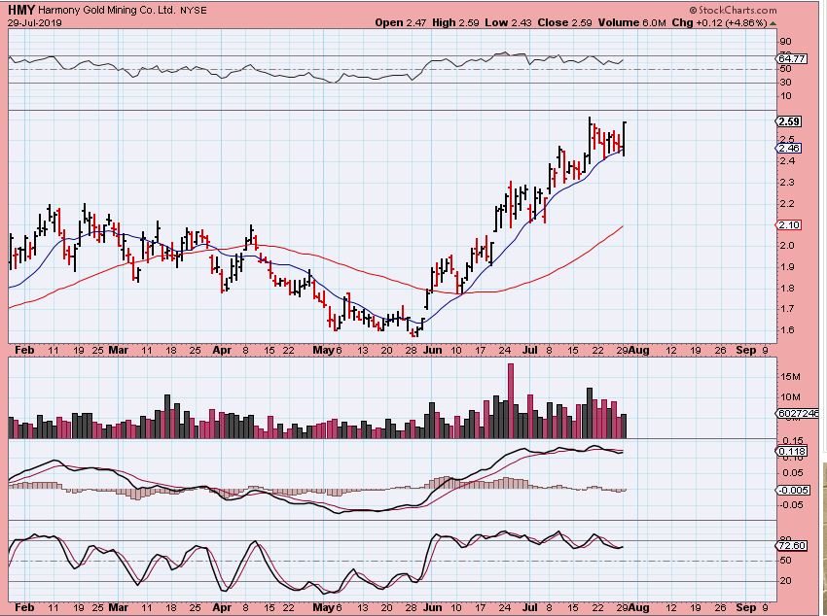
Task: Click the red moving average tag 2.10
Action: (x=789, y=224)
